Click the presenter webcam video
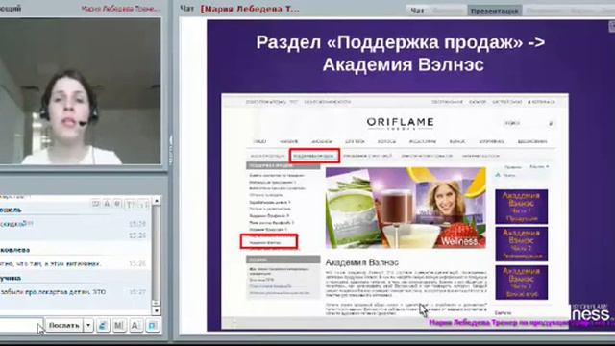Image resolution: width=615 pixels, height=346 pixels. click(x=81, y=91)
